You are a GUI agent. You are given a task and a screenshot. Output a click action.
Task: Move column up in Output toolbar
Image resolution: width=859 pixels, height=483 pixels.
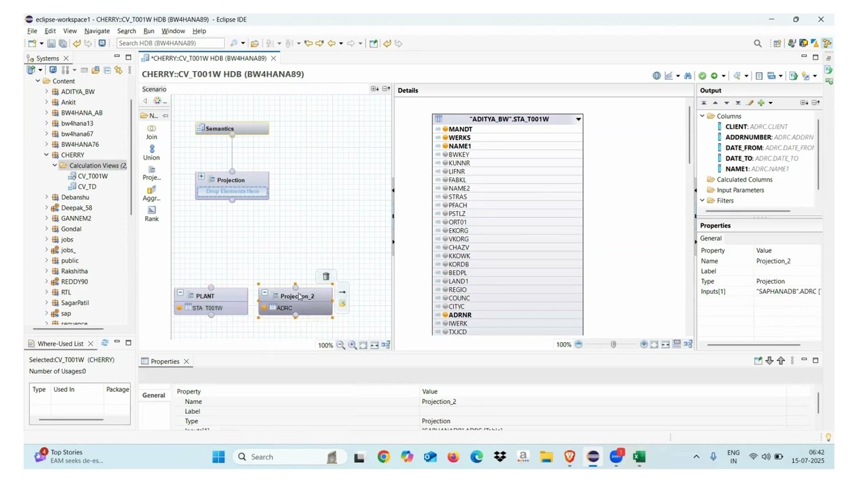(x=715, y=103)
